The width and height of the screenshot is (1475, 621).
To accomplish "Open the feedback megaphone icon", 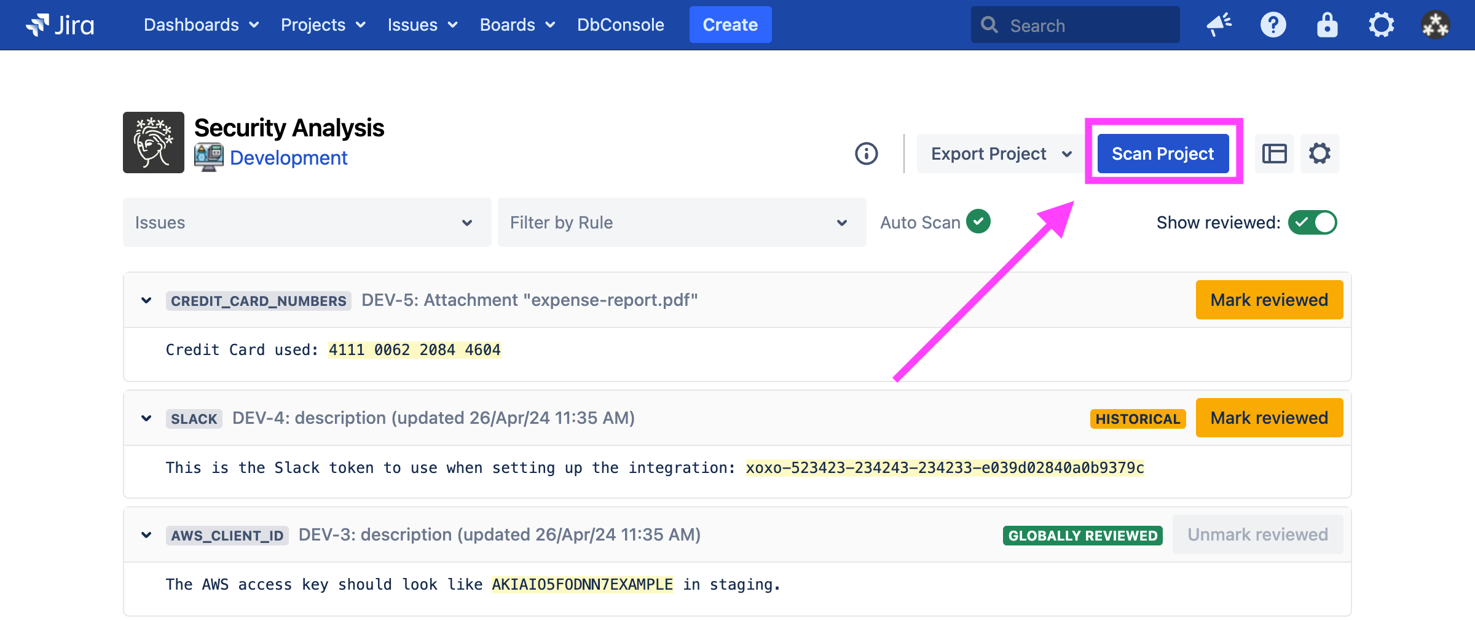I will [1219, 25].
